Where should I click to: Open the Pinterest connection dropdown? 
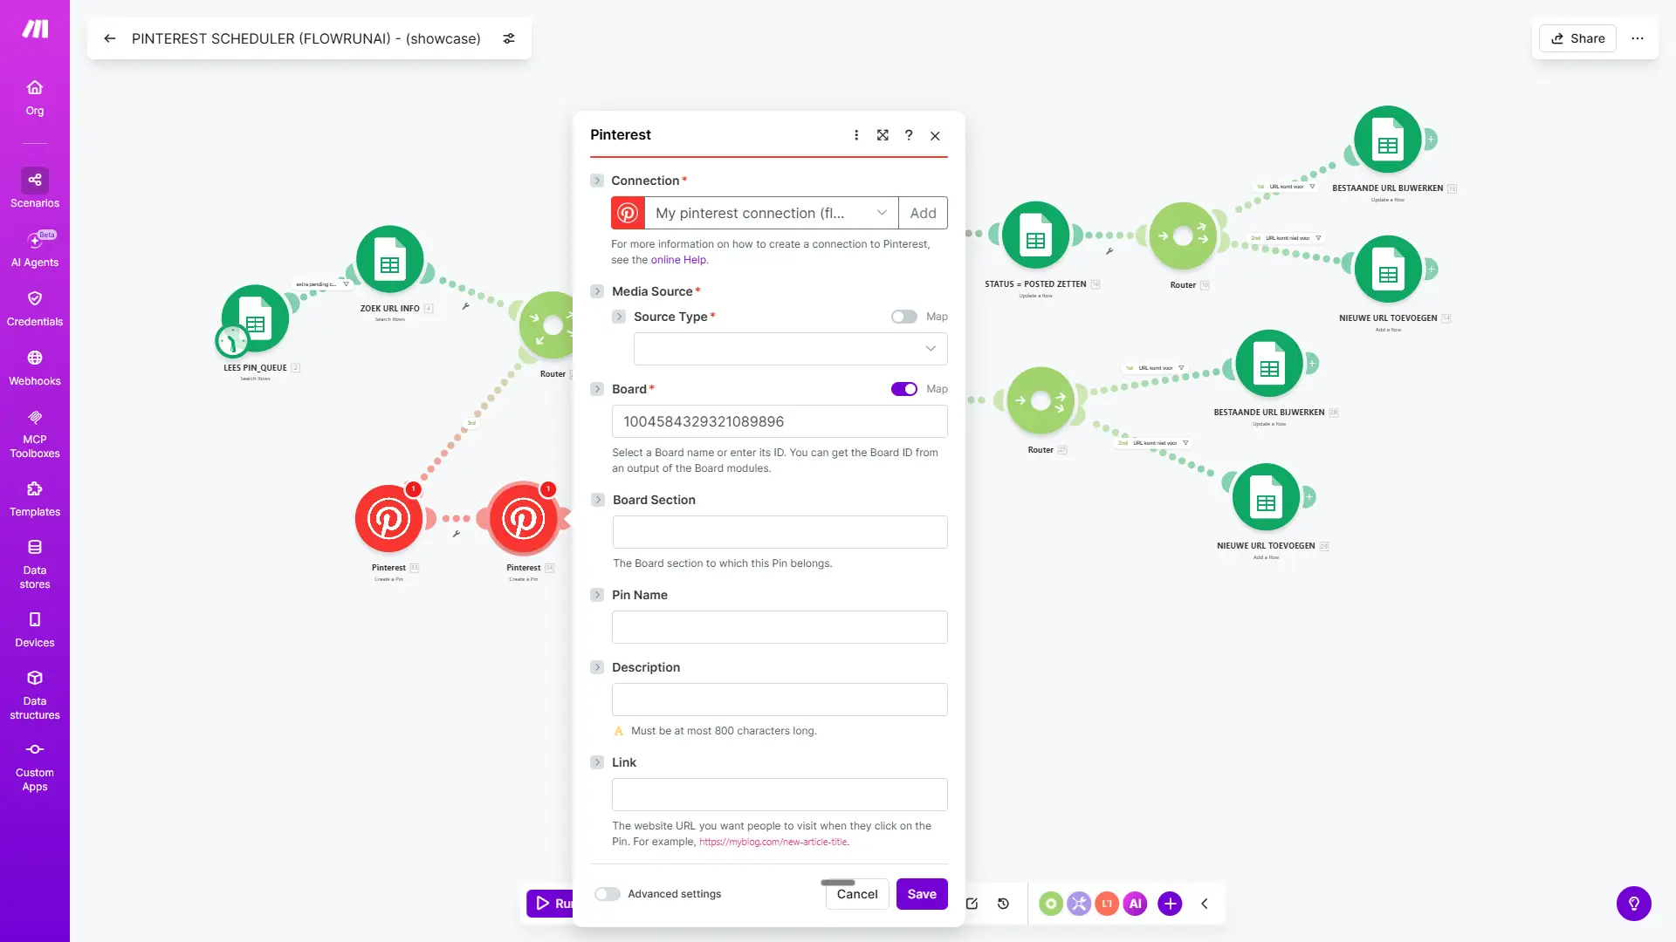(x=772, y=213)
